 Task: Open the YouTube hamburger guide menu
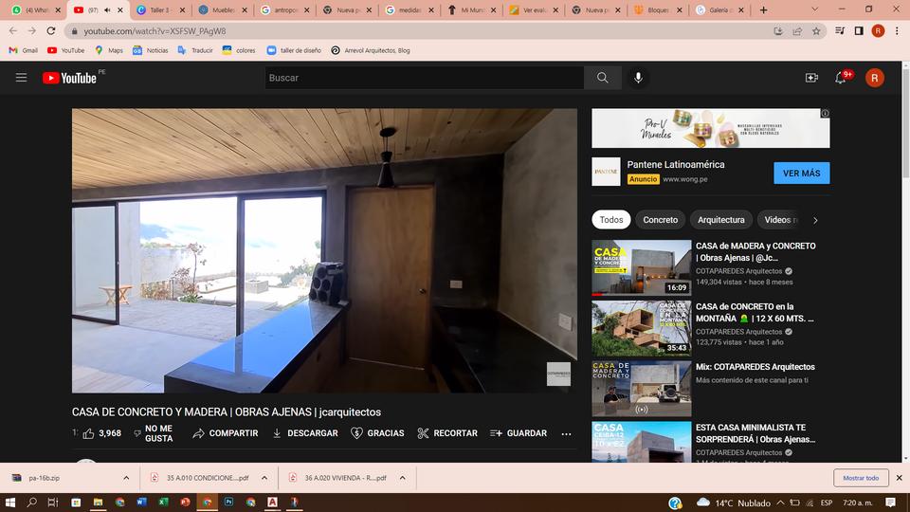point(22,77)
